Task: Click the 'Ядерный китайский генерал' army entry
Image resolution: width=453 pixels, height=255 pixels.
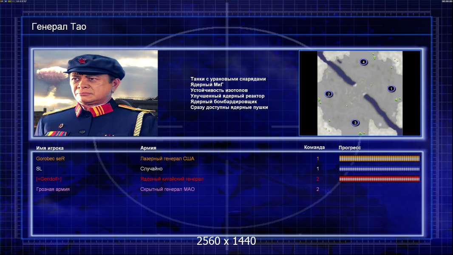Action: coord(172,179)
